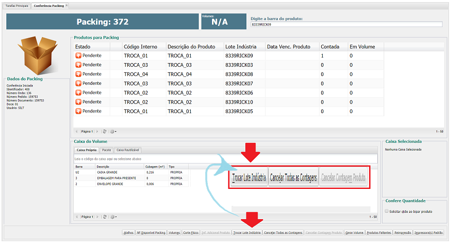This screenshot has height=243, width=451.
Task: Click the product barcode input field
Action: (x=346, y=24)
